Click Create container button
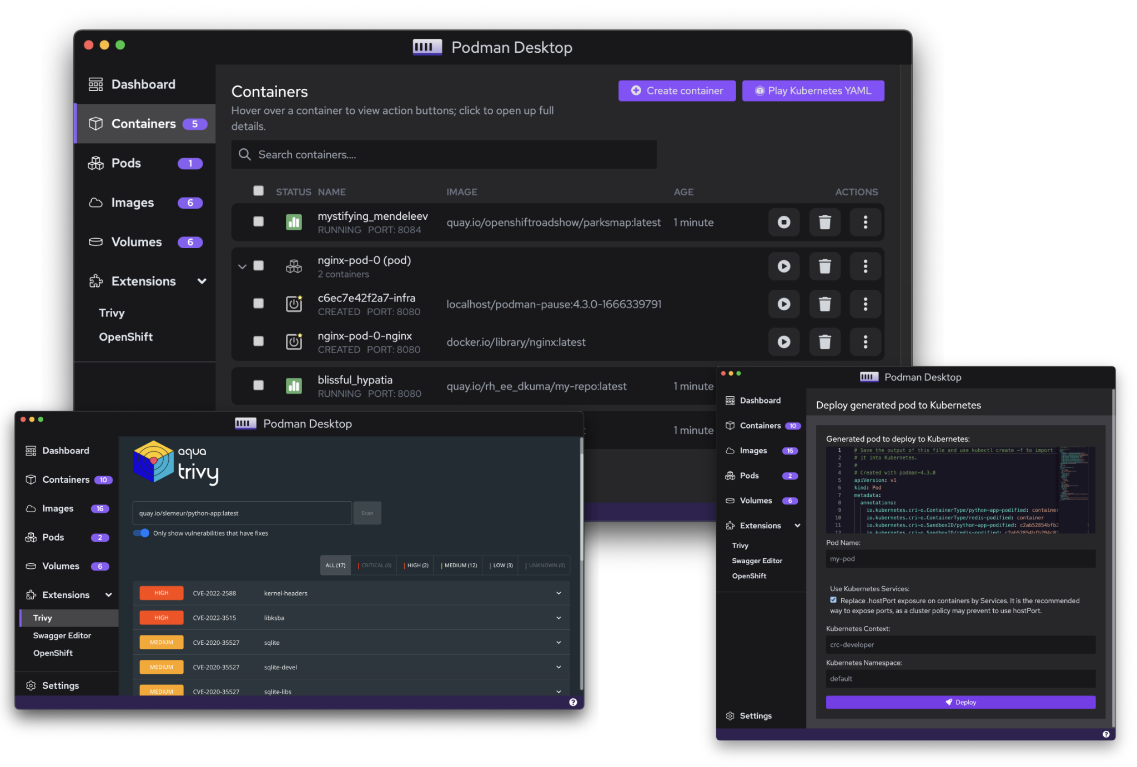This screenshot has width=1137, height=767. pos(677,91)
